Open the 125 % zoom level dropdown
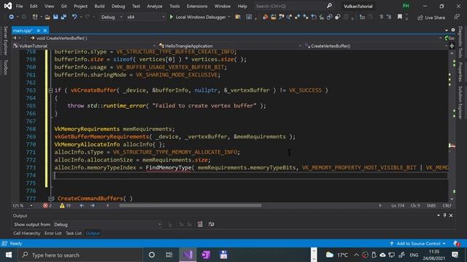Screen dimensions: 467x262 [x=23, y=205]
